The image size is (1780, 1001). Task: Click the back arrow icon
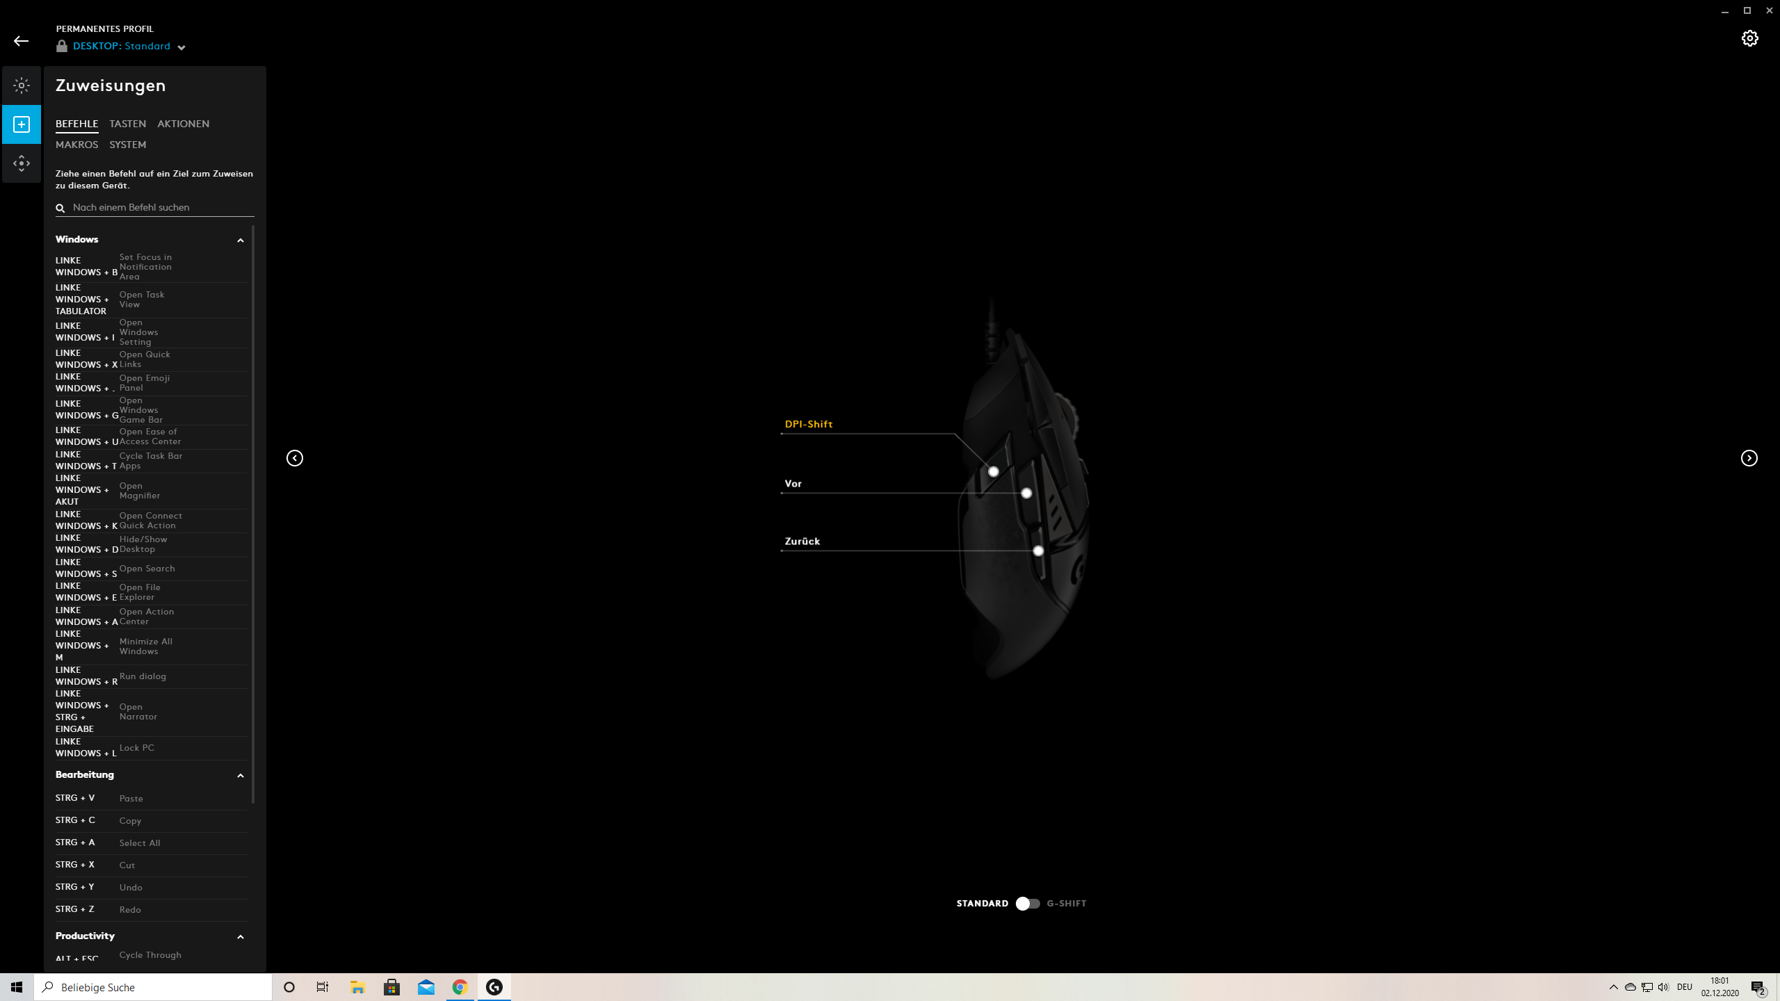point(21,41)
